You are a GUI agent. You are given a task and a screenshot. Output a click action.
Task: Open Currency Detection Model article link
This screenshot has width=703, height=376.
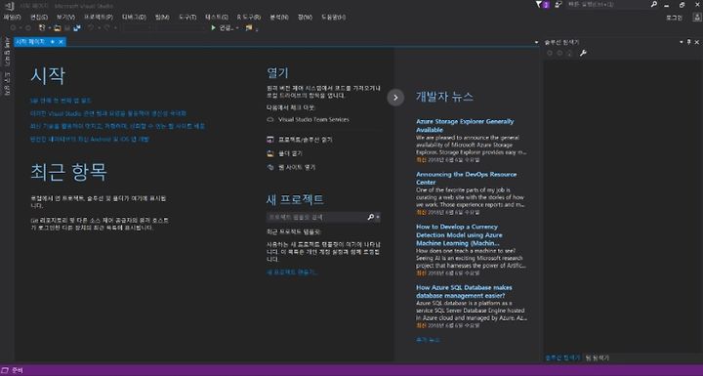coord(459,234)
